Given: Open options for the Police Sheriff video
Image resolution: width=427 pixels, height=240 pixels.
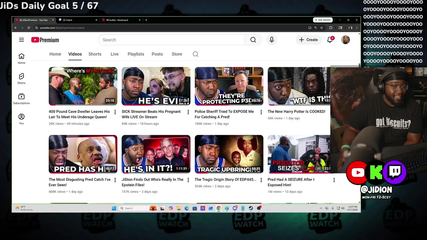Looking at the screenshot, I should [x=261, y=112].
